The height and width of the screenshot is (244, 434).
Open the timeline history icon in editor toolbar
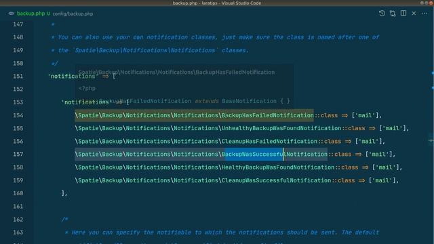(x=382, y=14)
